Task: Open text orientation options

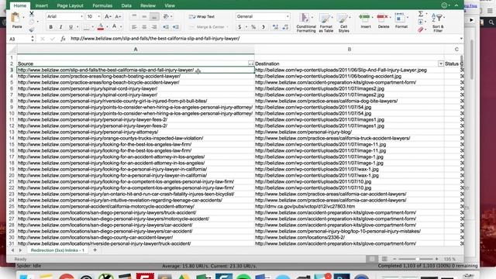Action: coord(167,16)
